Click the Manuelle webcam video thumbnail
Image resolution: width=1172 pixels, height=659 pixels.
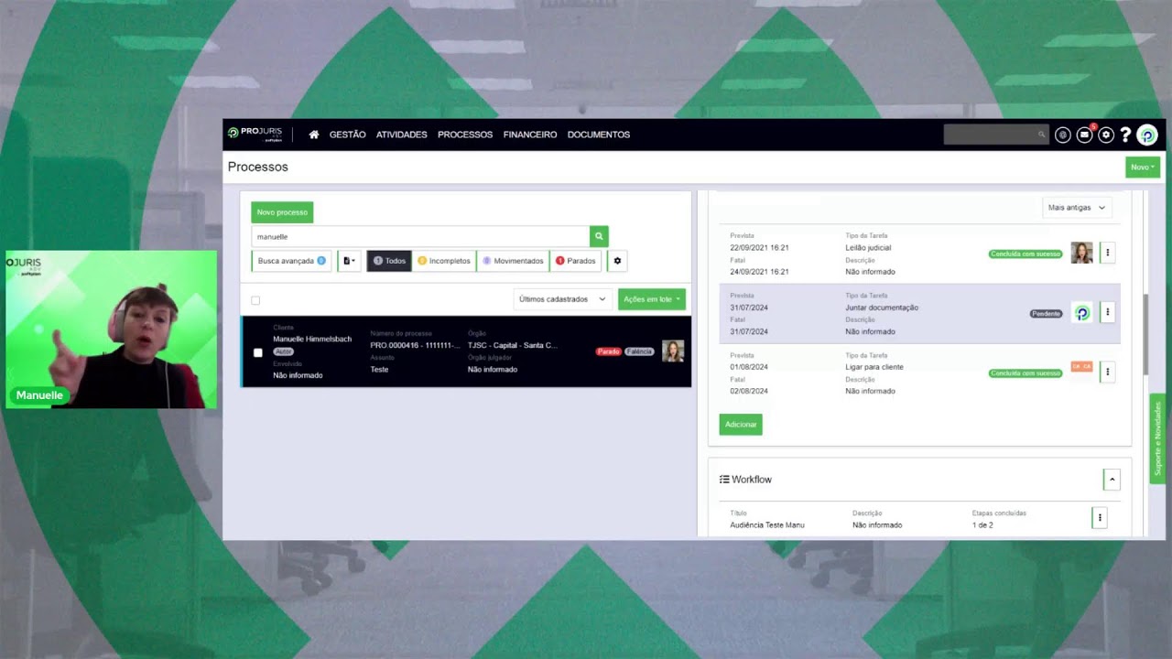[x=111, y=329]
